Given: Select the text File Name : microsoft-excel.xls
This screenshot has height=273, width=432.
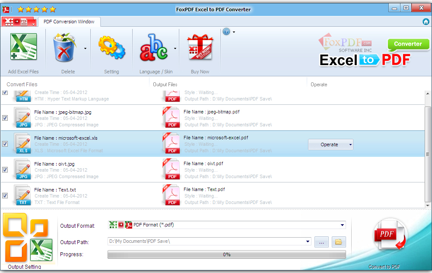Looking at the screenshot, I should pos(66,138).
